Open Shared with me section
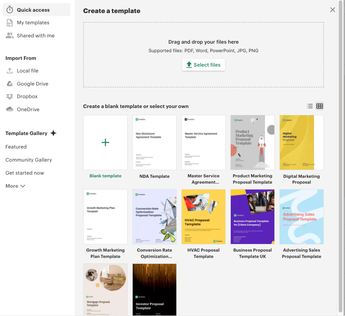Viewport: 345px width, 316px height. click(x=36, y=36)
